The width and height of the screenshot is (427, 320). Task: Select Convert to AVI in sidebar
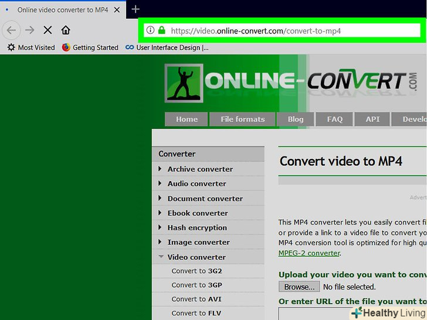tap(196, 299)
